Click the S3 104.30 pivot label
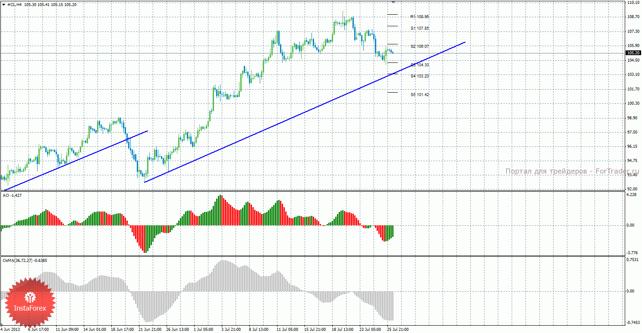The width and height of the screenshot is (642, 333). point(419,65)
